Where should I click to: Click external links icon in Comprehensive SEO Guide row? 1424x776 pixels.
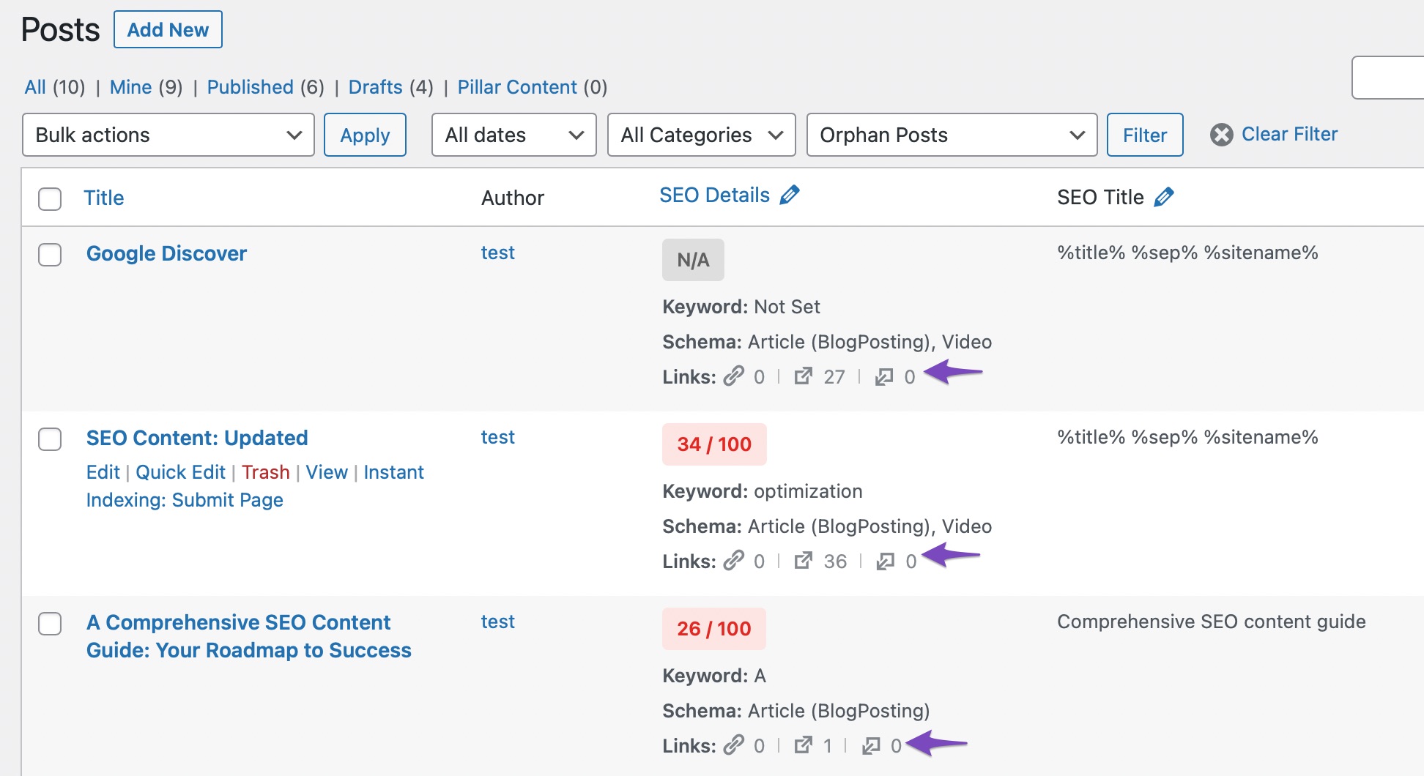[803, 745]
